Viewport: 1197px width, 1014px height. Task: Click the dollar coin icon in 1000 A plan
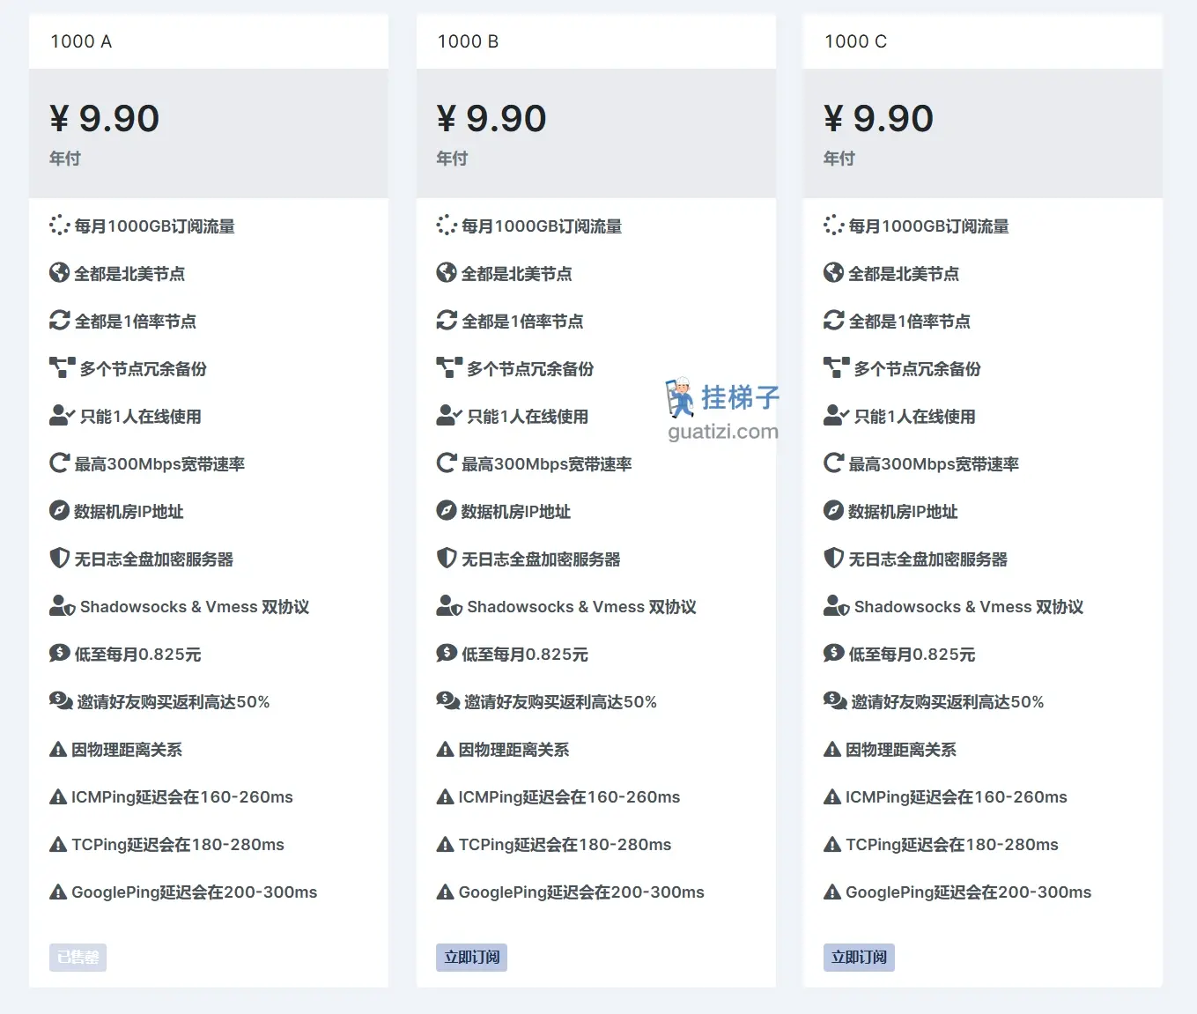[59, 654]
